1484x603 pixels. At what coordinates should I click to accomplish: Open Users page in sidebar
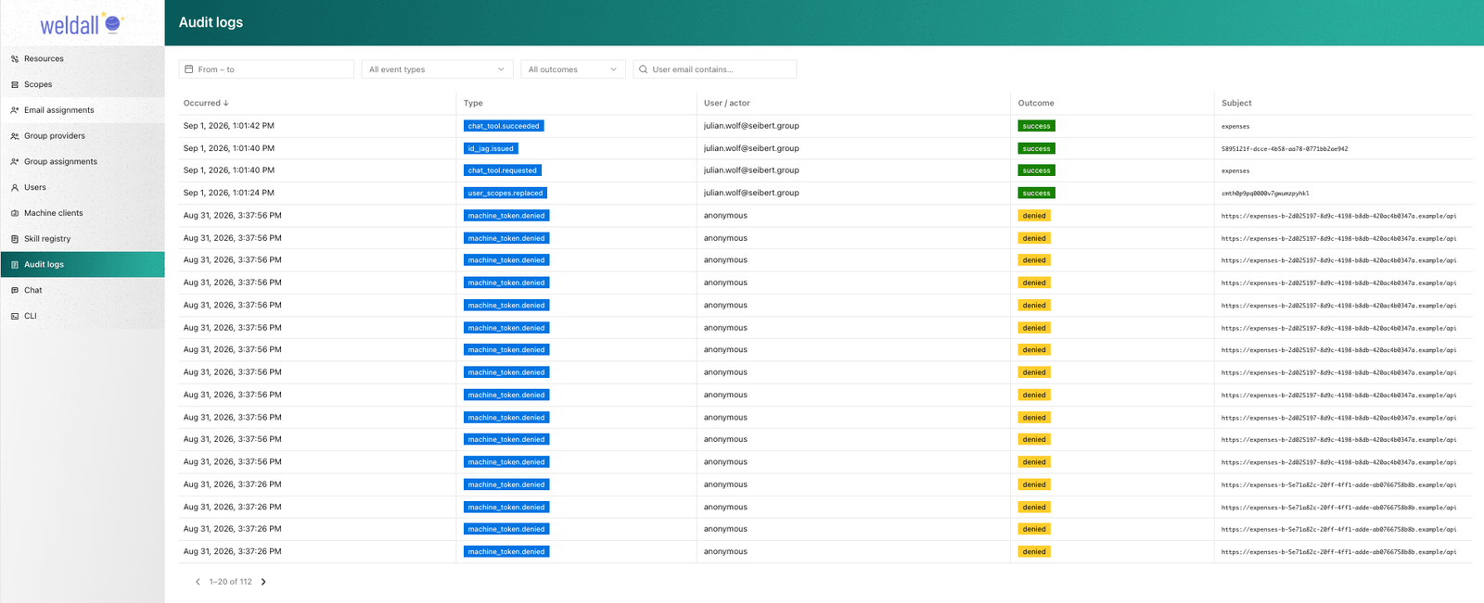point(83,187)
